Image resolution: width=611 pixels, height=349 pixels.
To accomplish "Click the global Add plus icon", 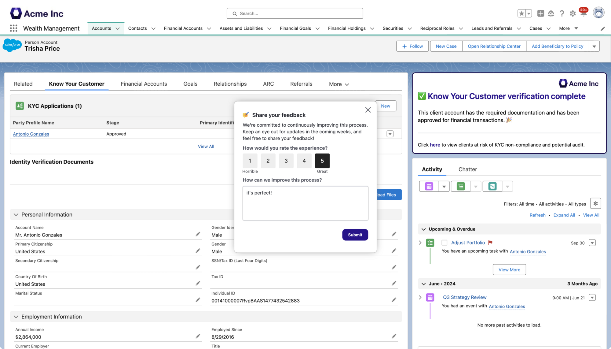I will coord(540,13).
